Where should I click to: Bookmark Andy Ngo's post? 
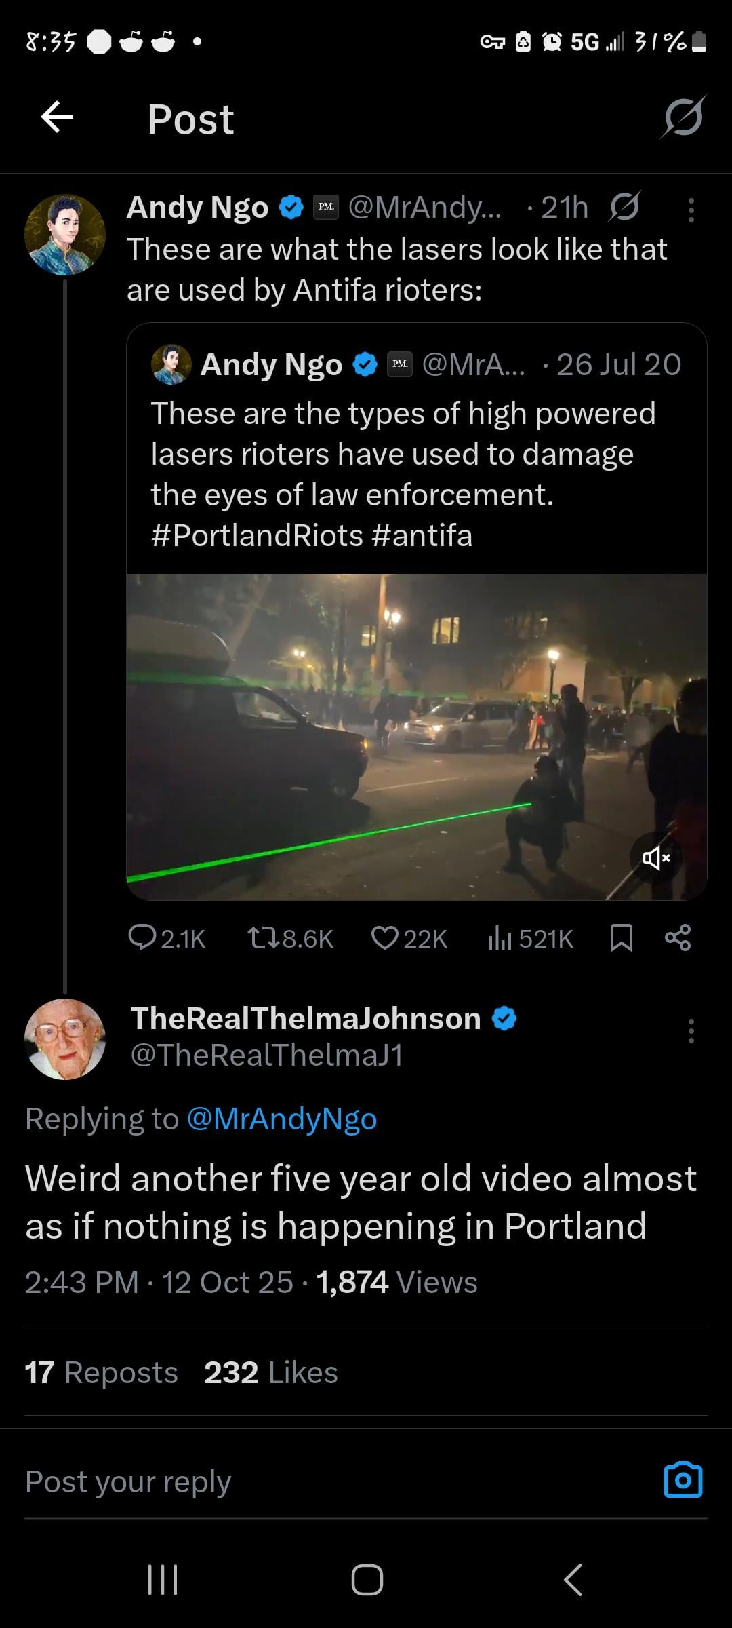click(622, 938)
